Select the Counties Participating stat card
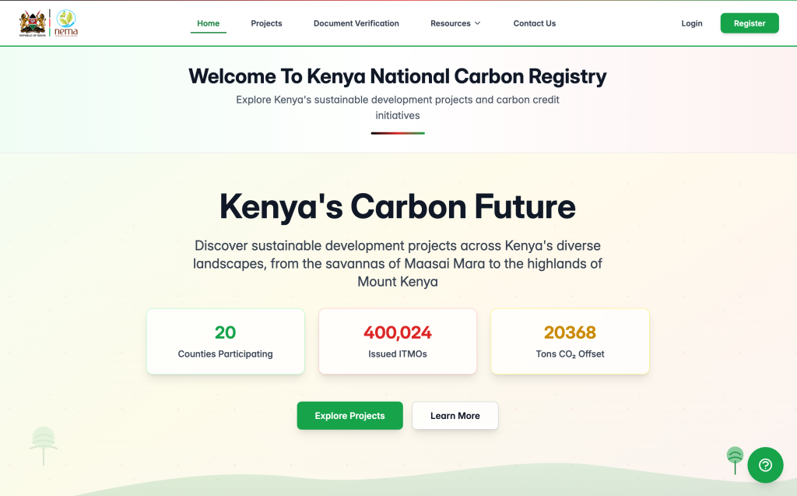The width and height of the screenshot is (797, 496). 225,341
